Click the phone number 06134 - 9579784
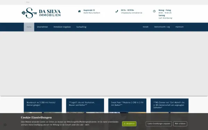Screen dimensions: 208x130 click(x=127, y=10)
